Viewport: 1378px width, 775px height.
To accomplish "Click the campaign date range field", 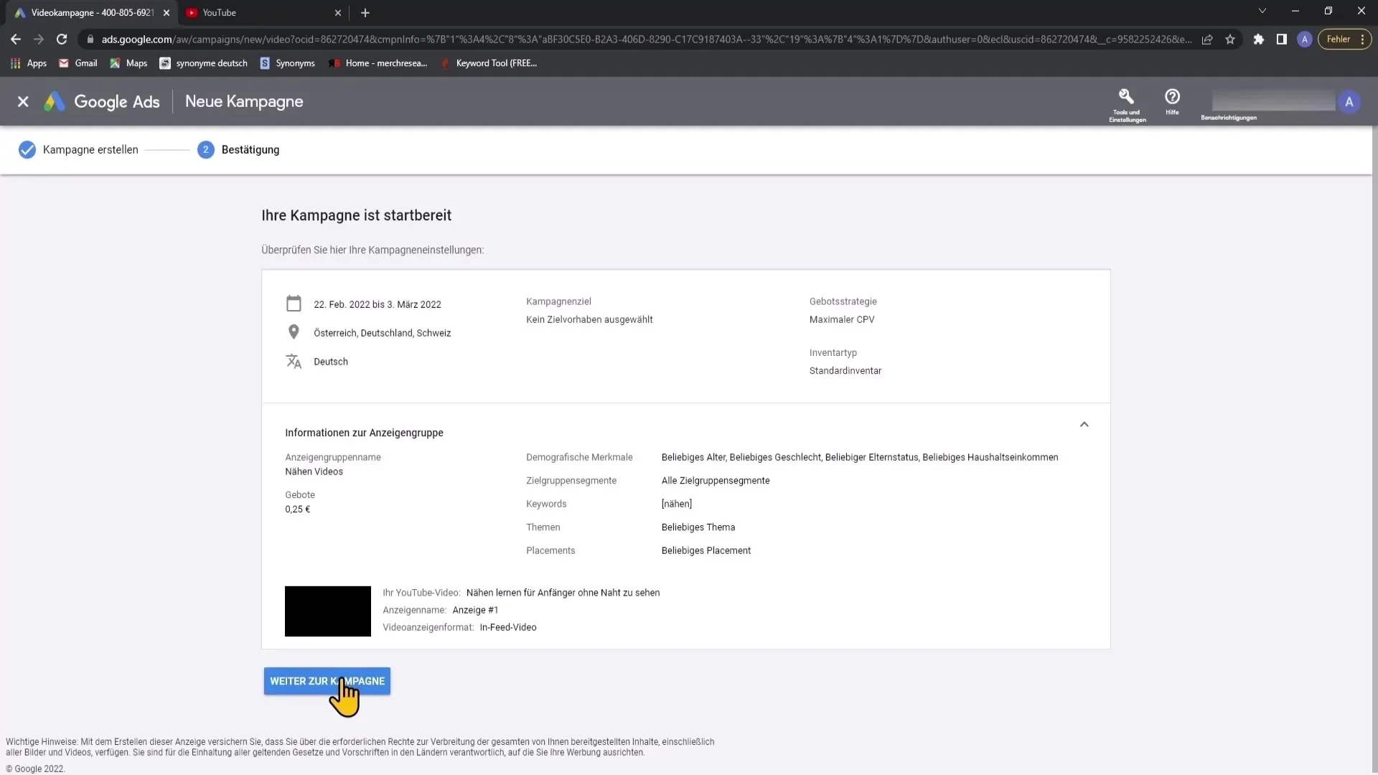I will [x=377, y=304].
